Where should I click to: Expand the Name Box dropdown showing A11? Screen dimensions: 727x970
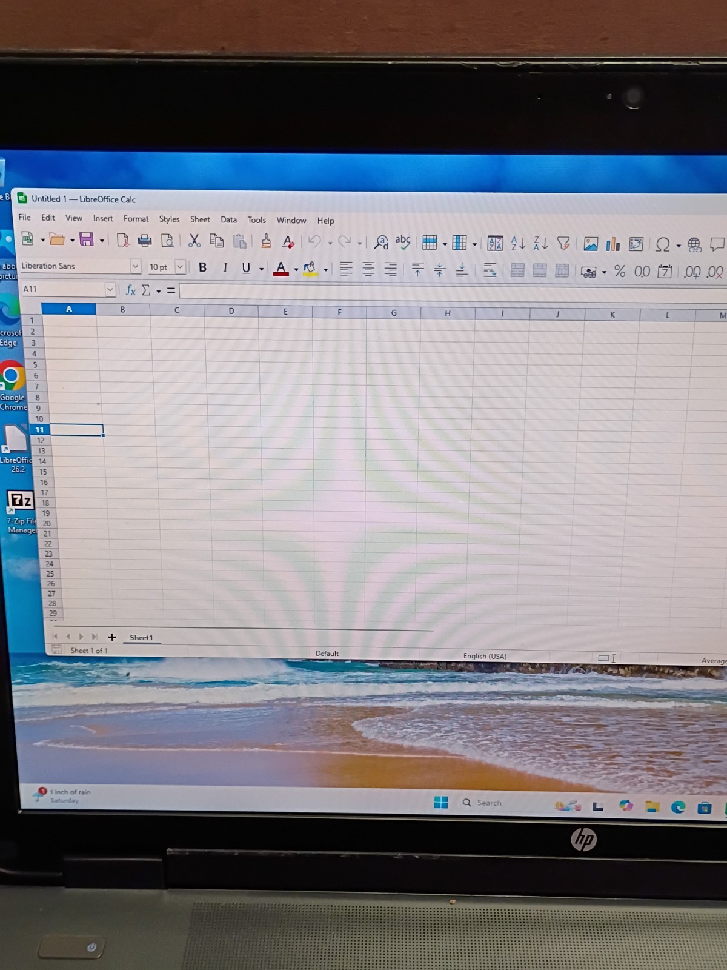pos(110,290)
